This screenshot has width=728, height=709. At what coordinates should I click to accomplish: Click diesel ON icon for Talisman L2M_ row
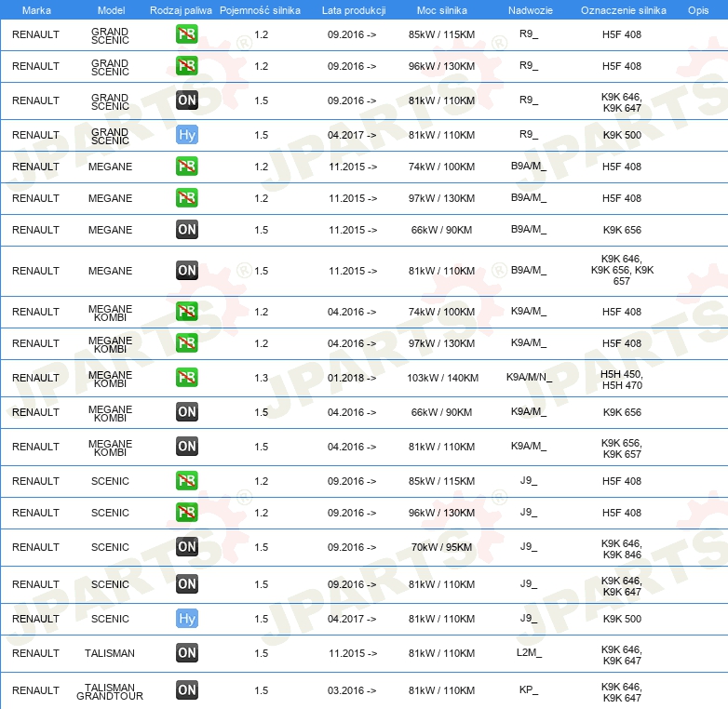coord(186,653)
